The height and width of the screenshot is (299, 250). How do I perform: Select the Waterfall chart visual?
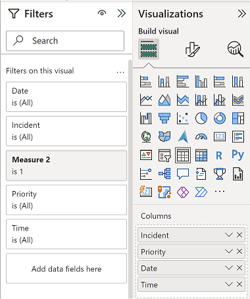(x=146, y=118)
